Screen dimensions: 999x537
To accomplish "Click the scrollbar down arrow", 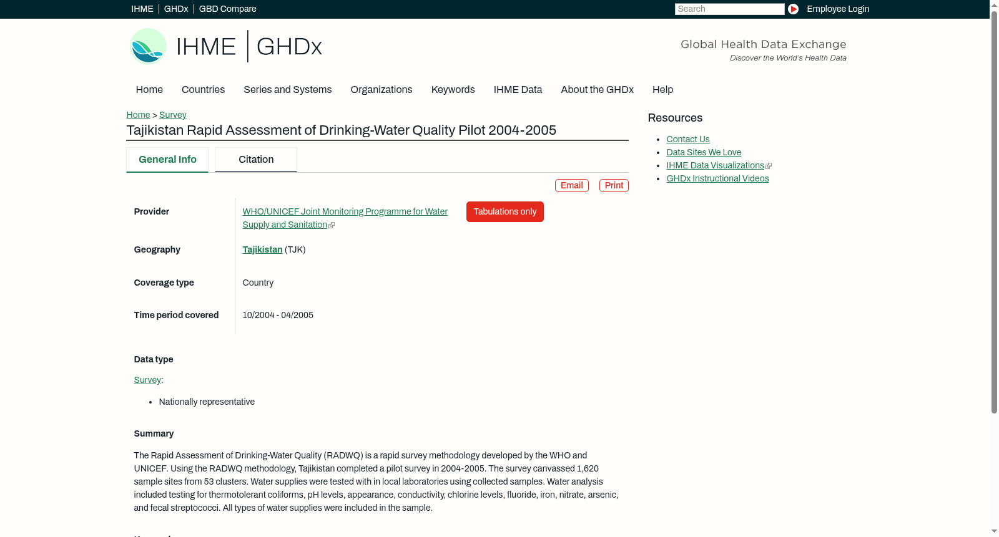I will [994, 532].
